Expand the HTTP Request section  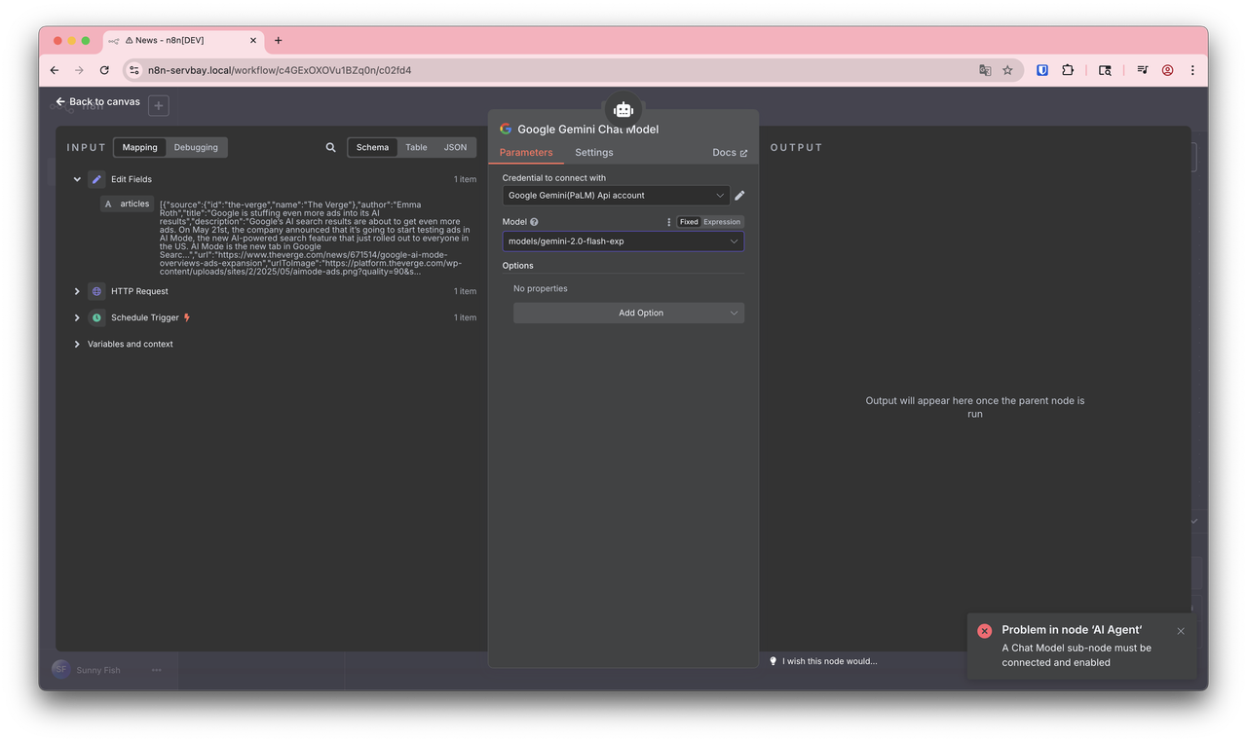click(x=77, y=291)
